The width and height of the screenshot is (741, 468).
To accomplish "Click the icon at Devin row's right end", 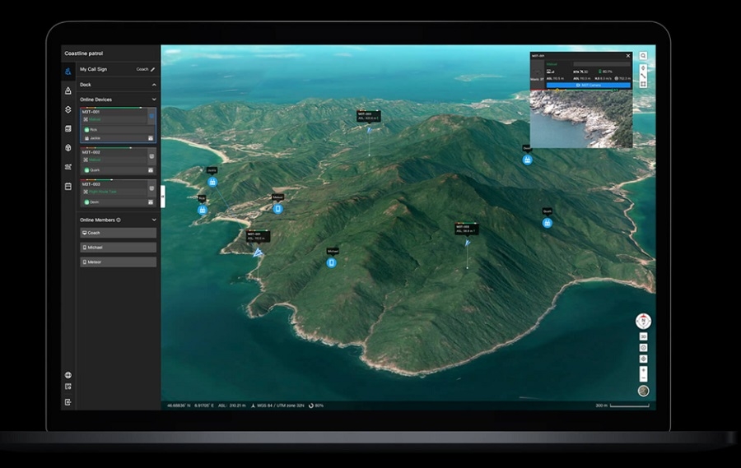I will [151, 202].
